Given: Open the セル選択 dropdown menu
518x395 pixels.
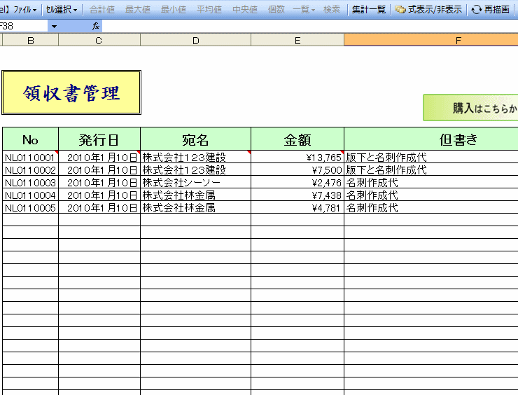Looking at the screenshot, I should pos(62,10).
